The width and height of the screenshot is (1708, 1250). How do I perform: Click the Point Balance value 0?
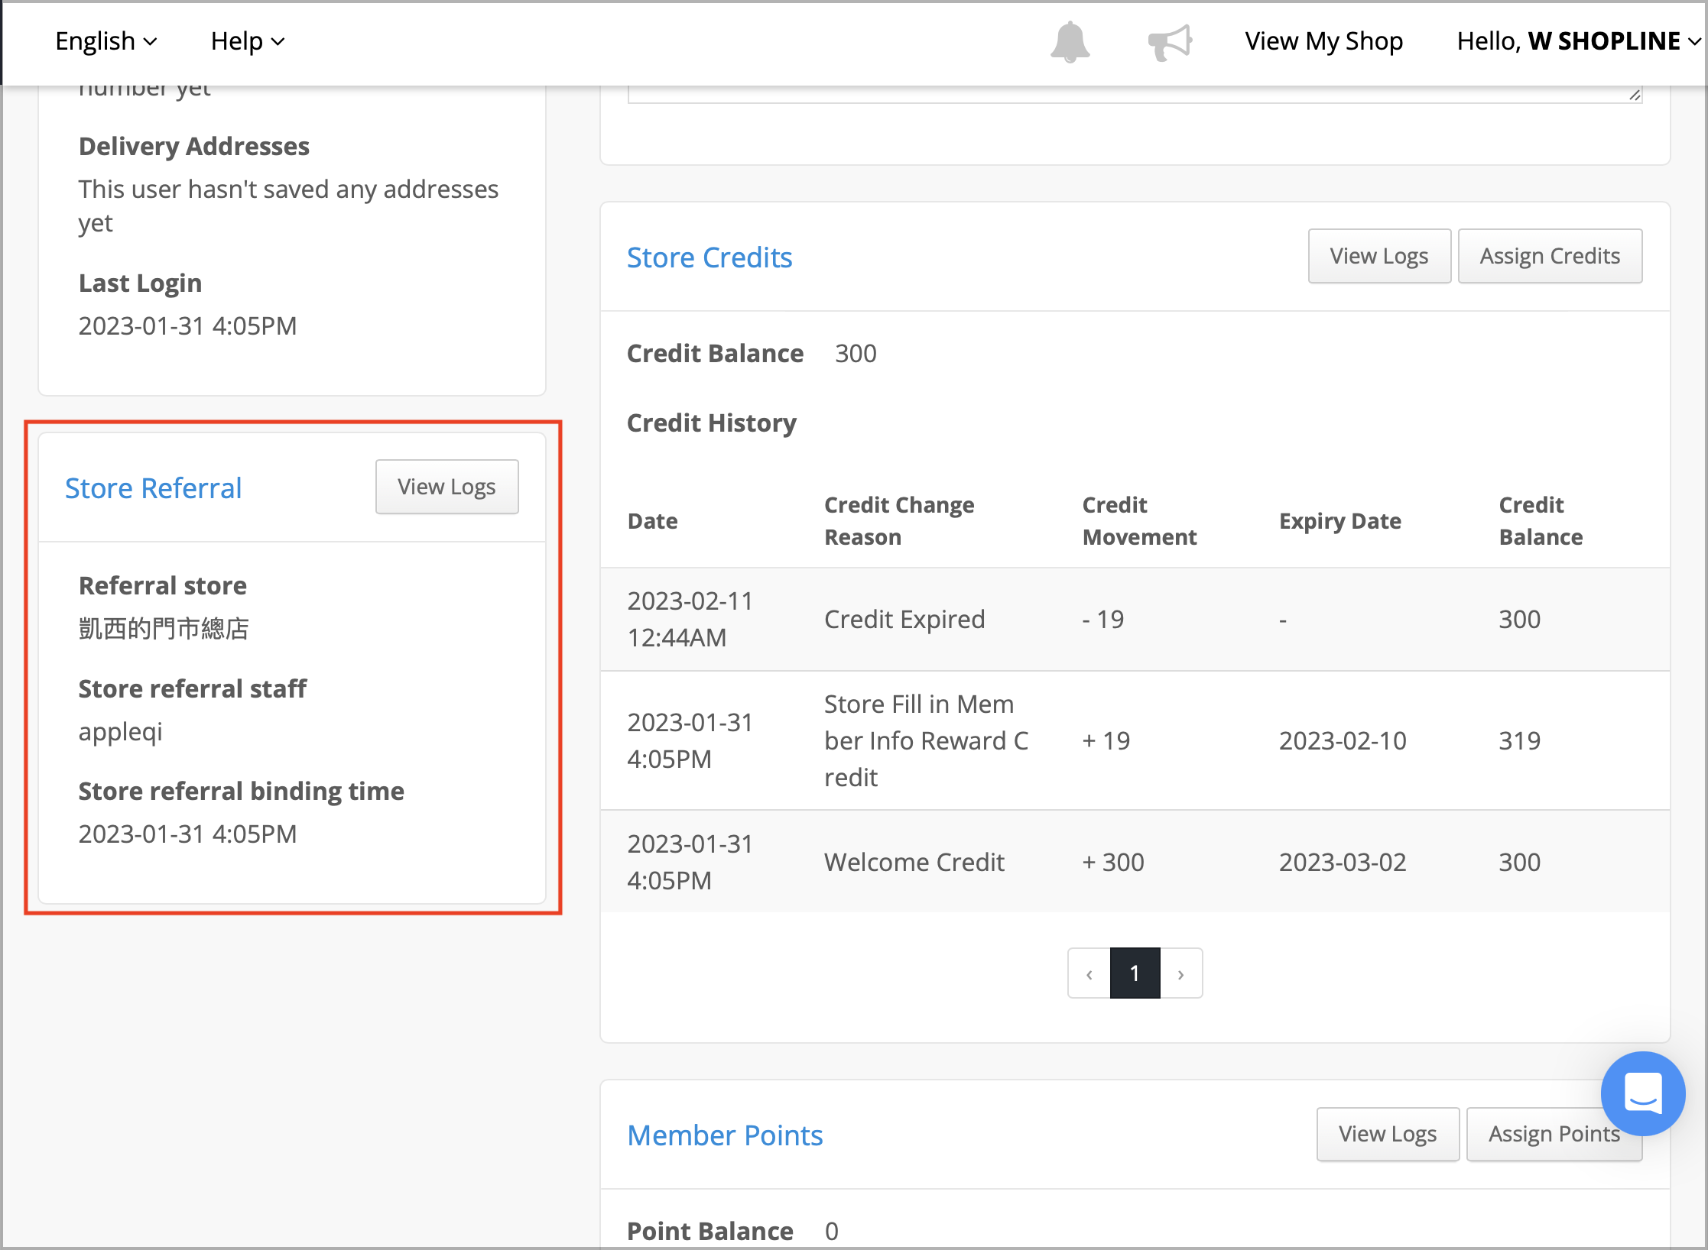pos(832,1232)
